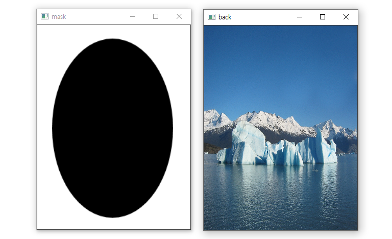Minimize the mask window
Image resolution: width=392 pixels, height=239 pixels.
point(133,16)
